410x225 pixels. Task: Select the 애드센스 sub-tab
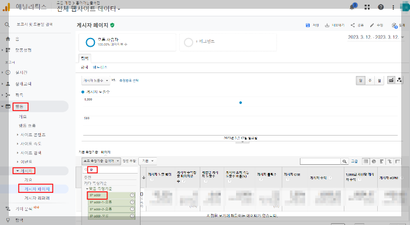click(100, 67)
